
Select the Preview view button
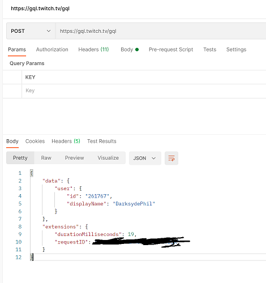pos(75,158)
